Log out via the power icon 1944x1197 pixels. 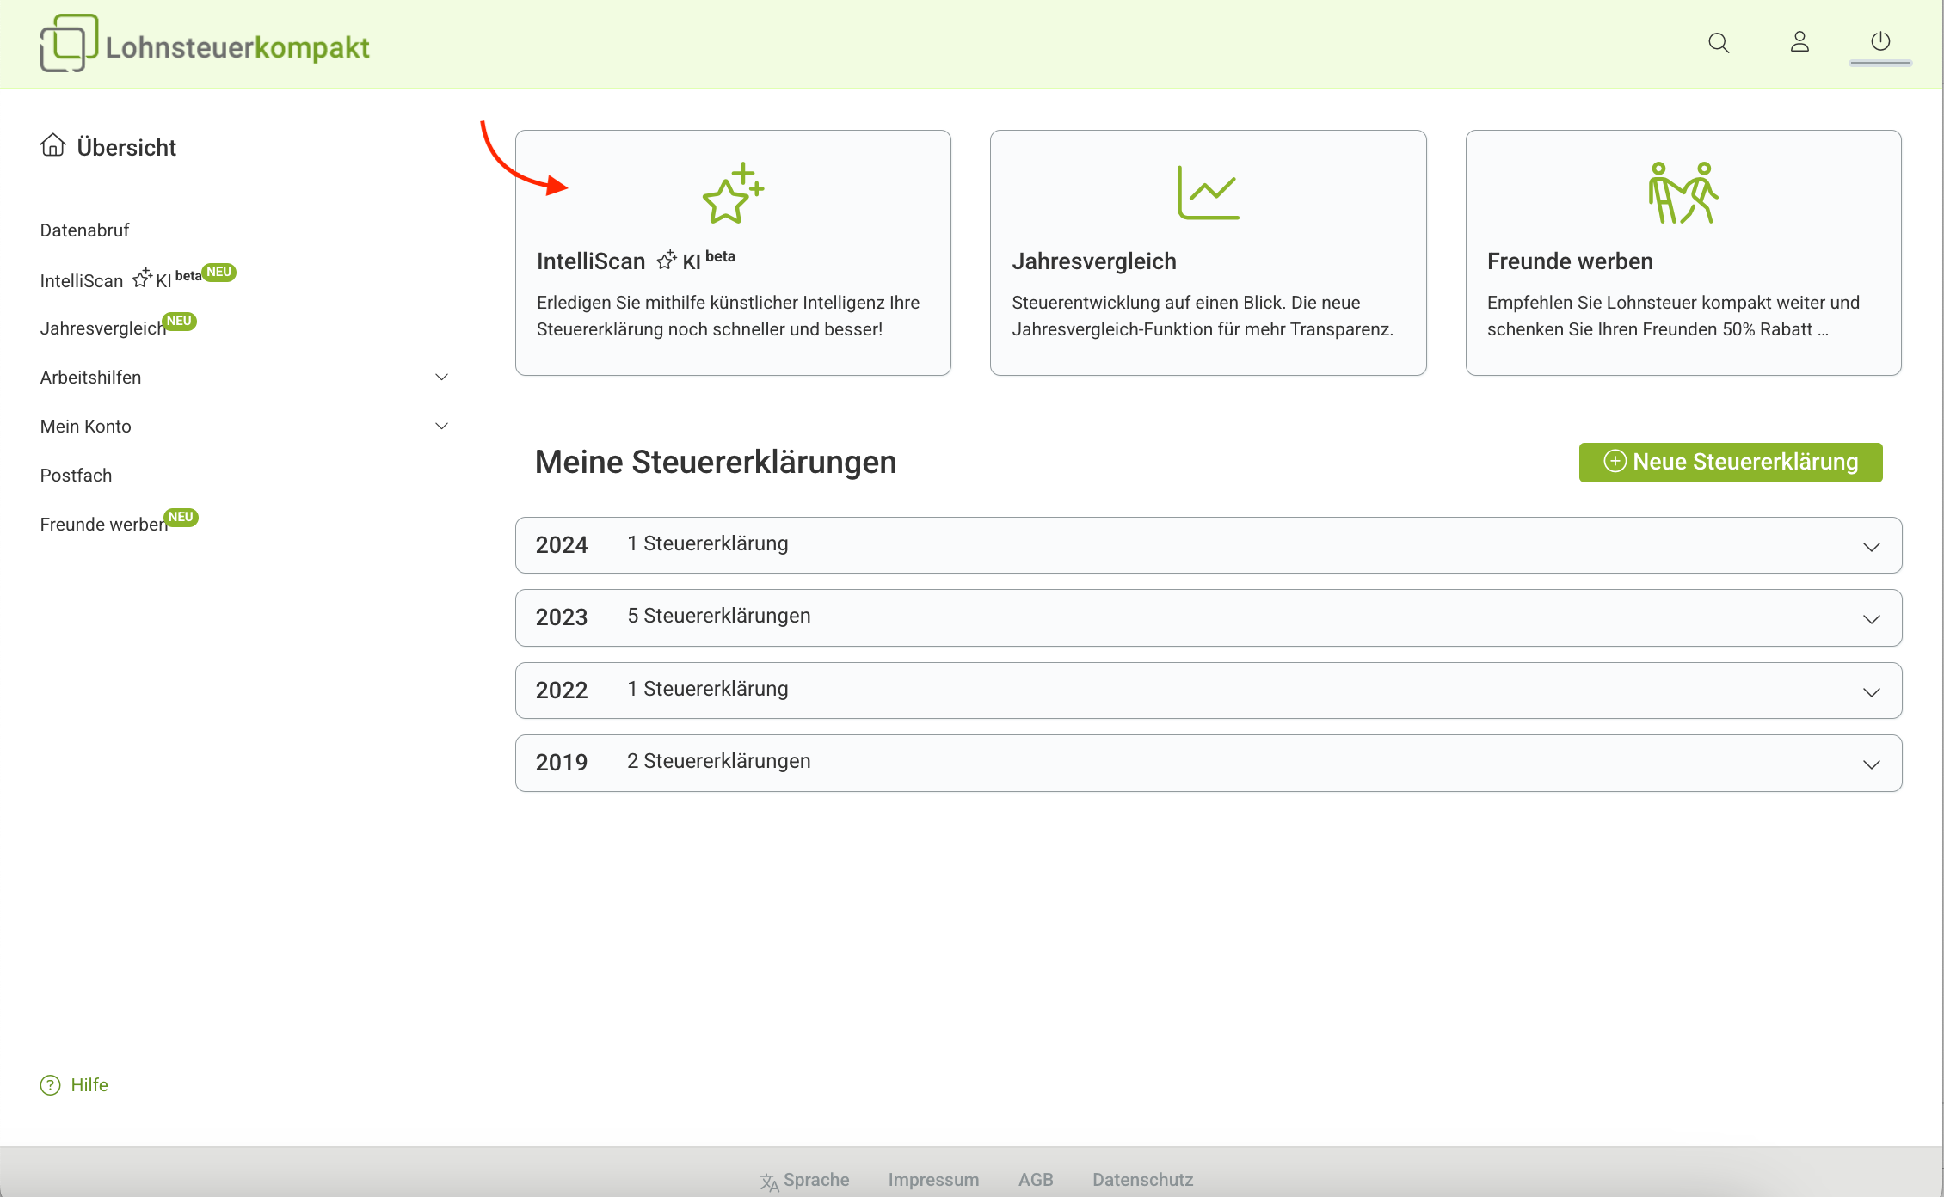[x=1880, y=41]
